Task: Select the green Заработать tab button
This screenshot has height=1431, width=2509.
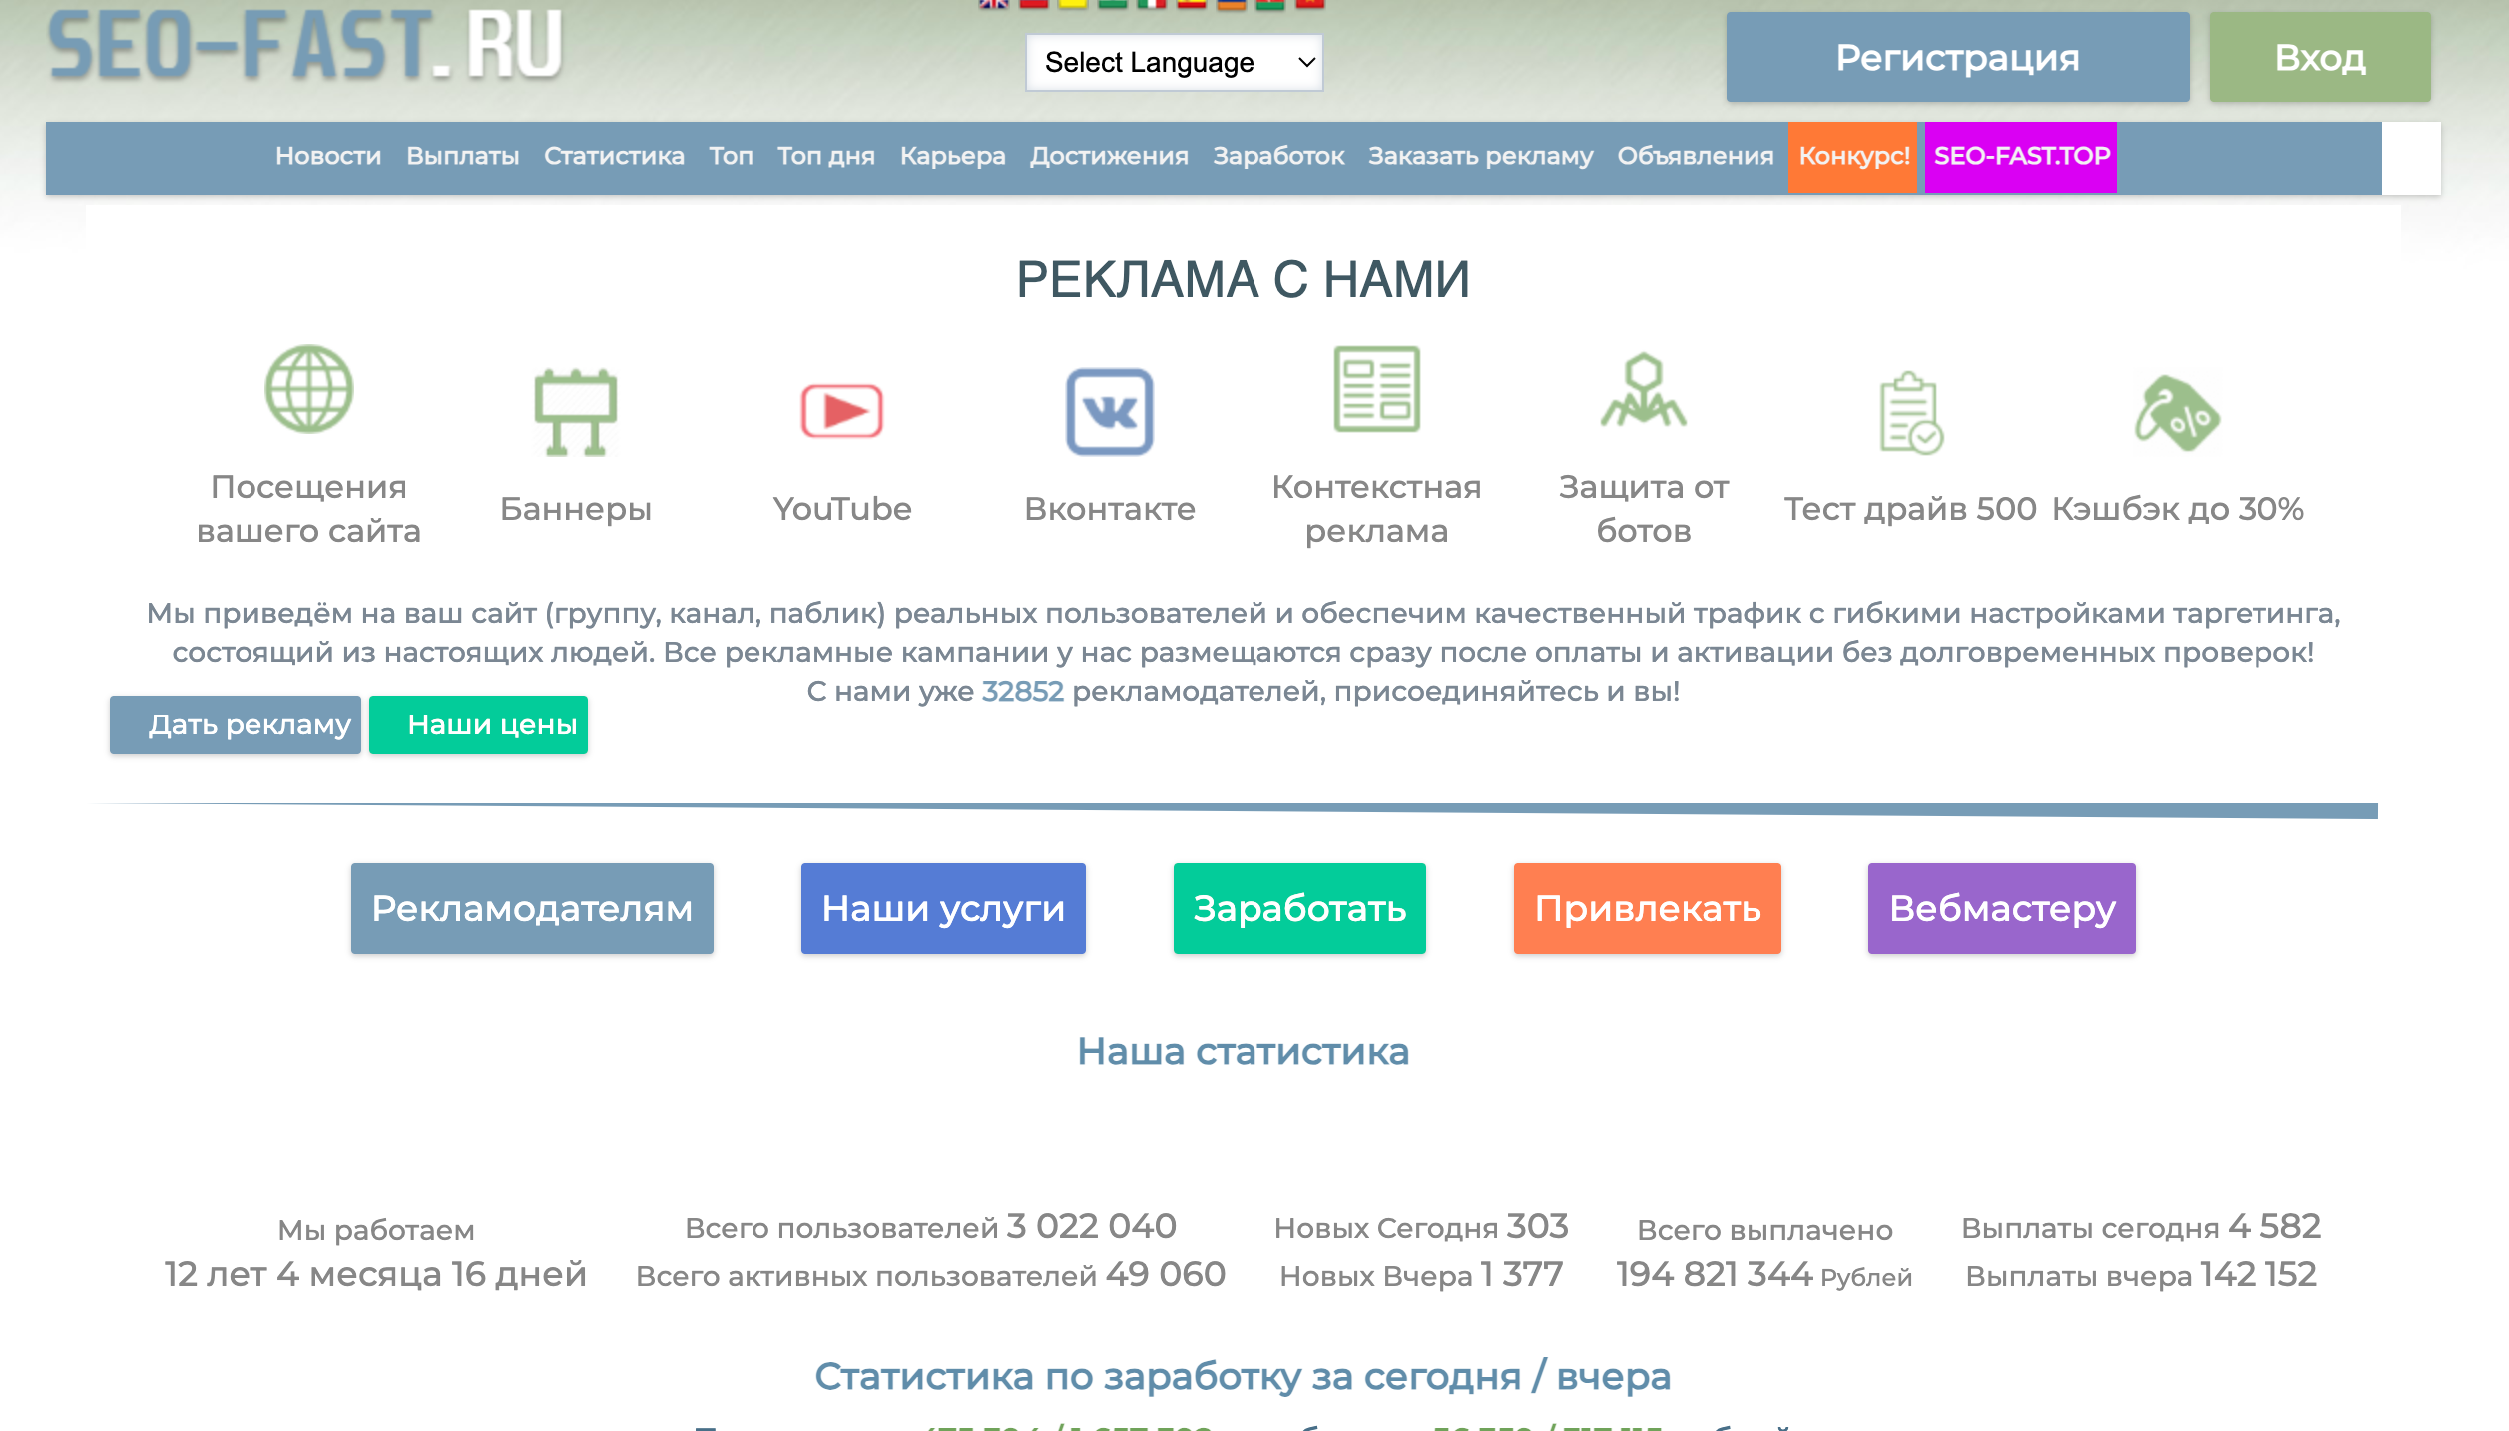Action: [1299, 908]
